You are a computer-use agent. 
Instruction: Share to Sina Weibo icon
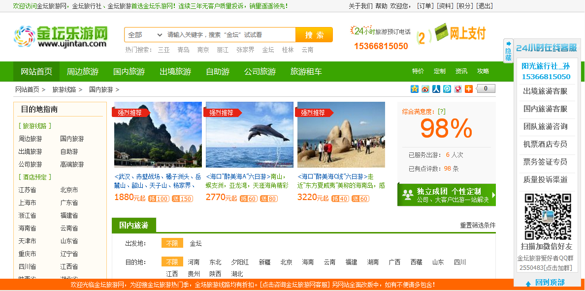click(425, 89)
